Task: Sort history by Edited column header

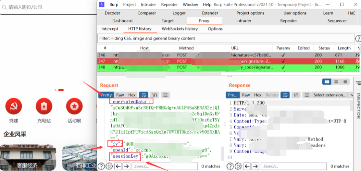Action: (304, 48)
